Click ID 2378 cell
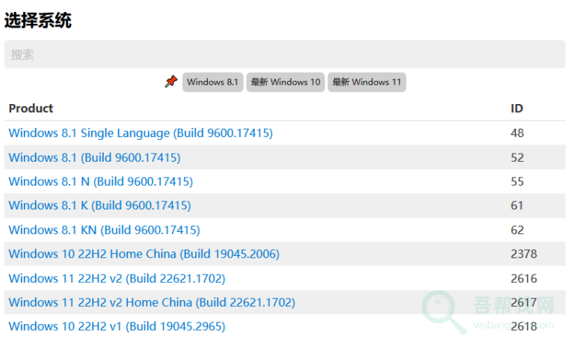The width and height of the screenshot is (574, 348). click(523, 254)
